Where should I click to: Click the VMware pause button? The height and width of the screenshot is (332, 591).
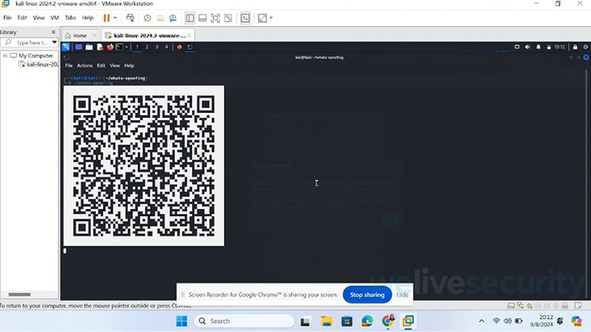[x=107, y=18]
